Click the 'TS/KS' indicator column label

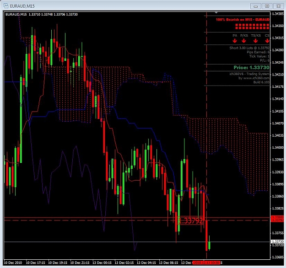point(256,36)
